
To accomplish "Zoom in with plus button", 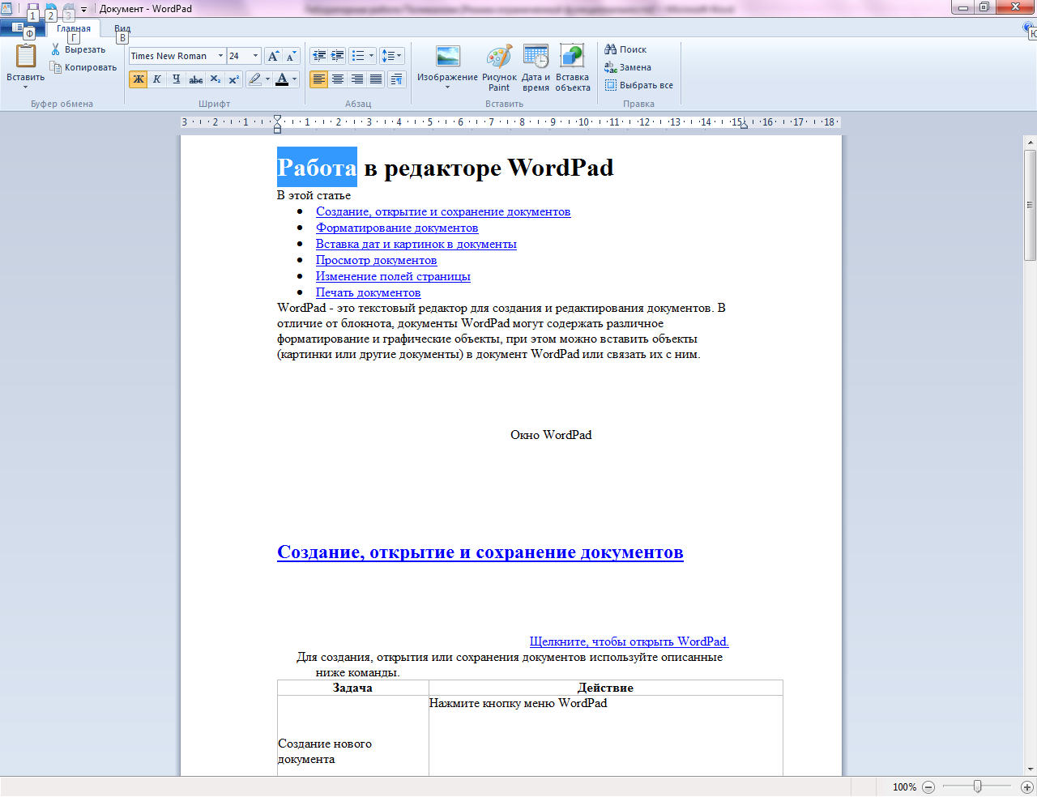I will point(1026,787).
